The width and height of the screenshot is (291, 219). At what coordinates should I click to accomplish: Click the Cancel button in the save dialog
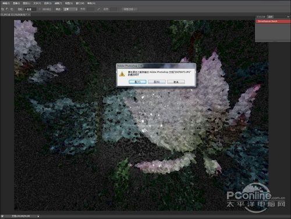(x=176, y=82)
